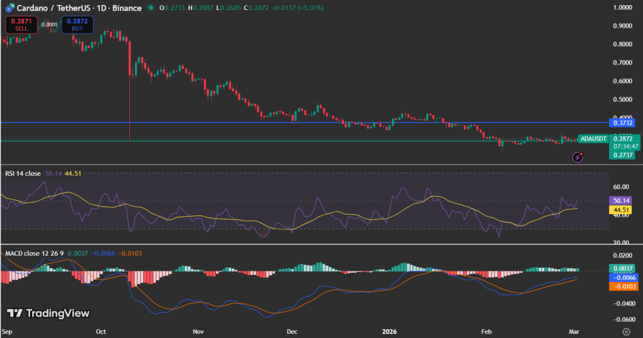
Task: Click the MACD -0.0600 scale label
Action: point(624,320)
